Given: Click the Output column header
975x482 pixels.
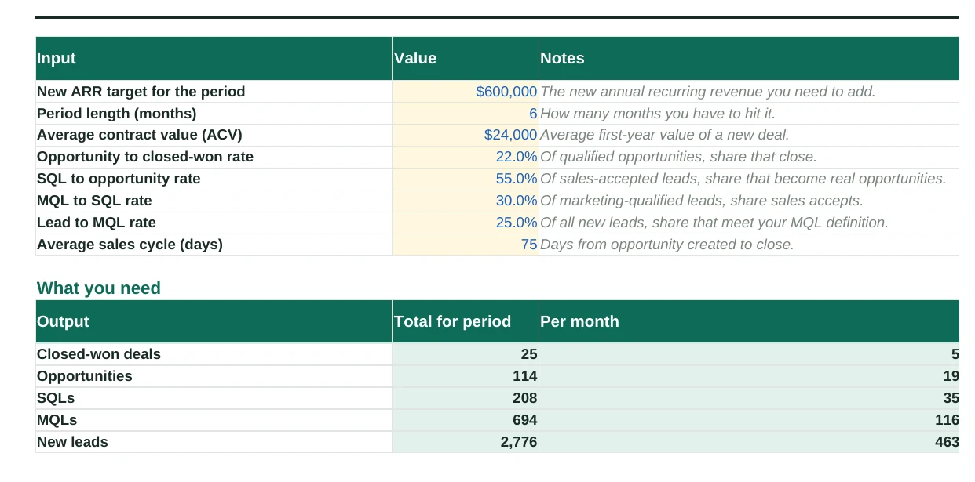Looking at the screenshot, I should [214, 321].
